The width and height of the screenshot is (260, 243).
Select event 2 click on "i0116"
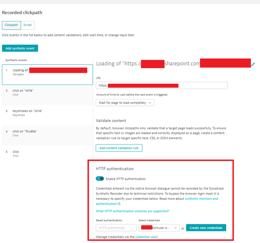click(47, 92)
